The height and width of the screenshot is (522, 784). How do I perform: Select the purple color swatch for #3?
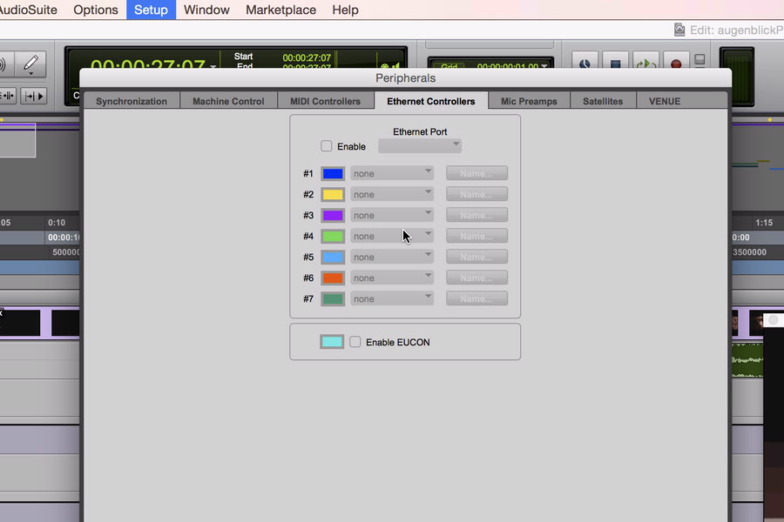[x=333, y=215]
